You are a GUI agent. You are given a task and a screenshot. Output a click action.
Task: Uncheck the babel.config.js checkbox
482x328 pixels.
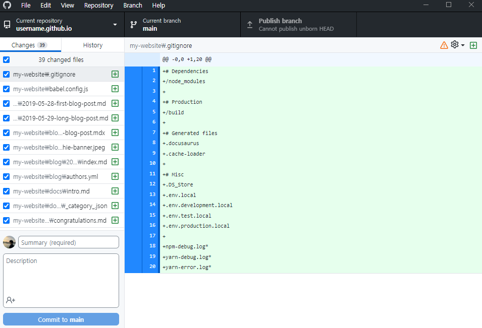tap(6, 89)
